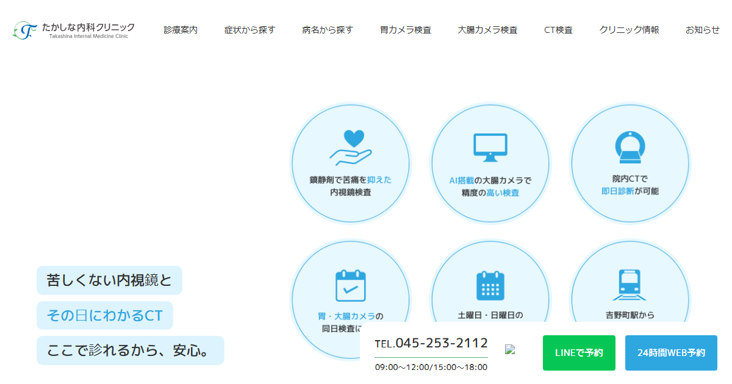
Task: Go to CT検査 page
Action: click(559, 30)
